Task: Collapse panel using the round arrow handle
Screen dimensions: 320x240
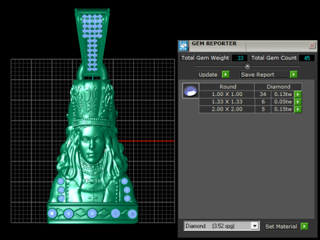Action: (247, 66)
